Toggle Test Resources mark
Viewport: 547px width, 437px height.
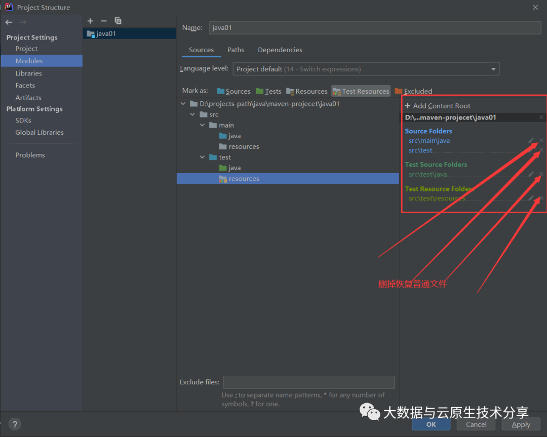point(361,91)
